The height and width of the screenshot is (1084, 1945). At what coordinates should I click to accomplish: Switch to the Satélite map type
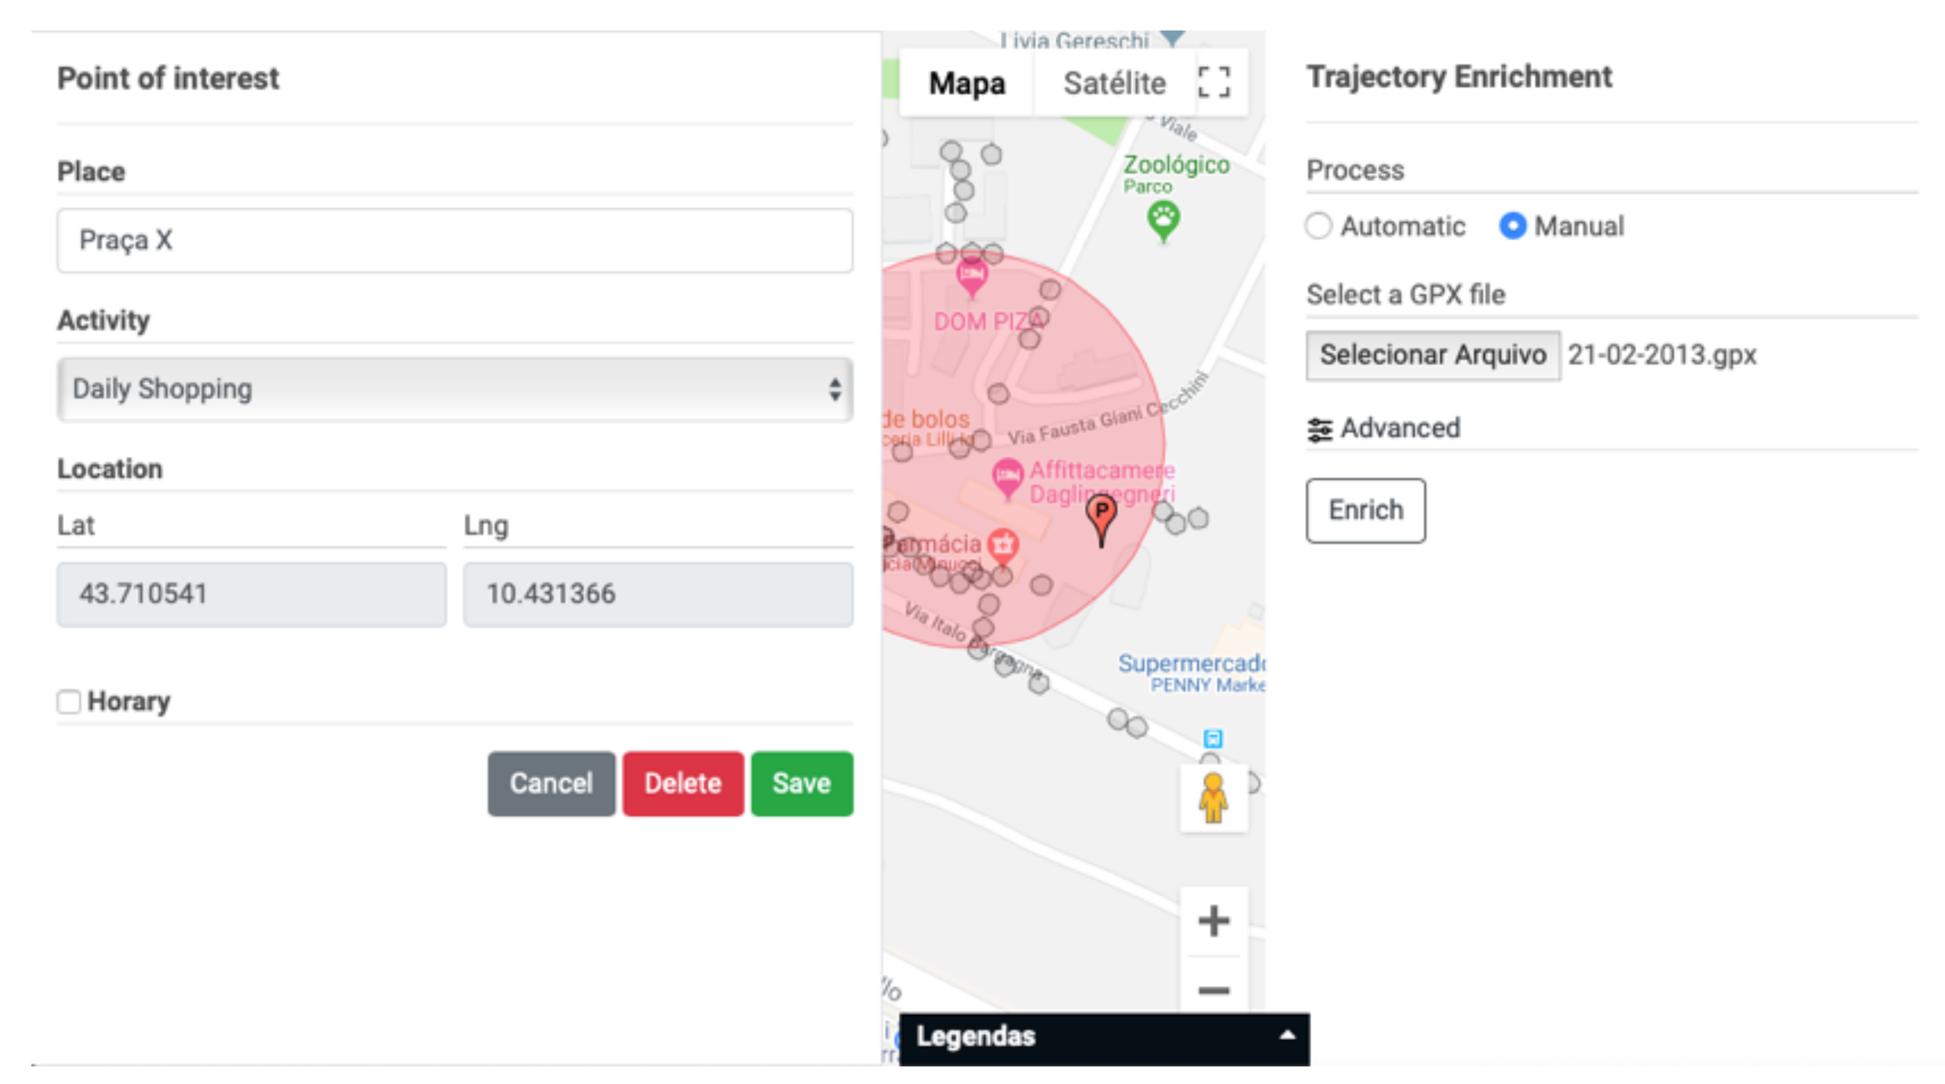[1114, 83]
